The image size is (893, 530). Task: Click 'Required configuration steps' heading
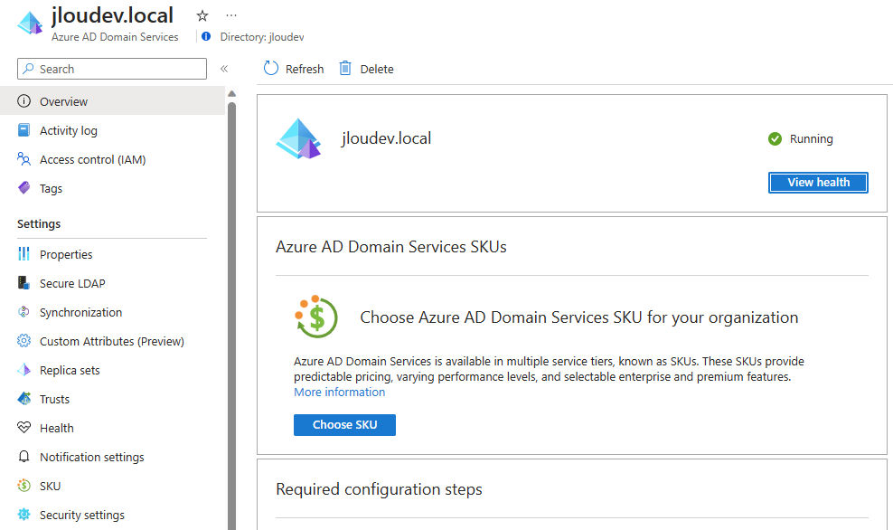click(379, 489)
